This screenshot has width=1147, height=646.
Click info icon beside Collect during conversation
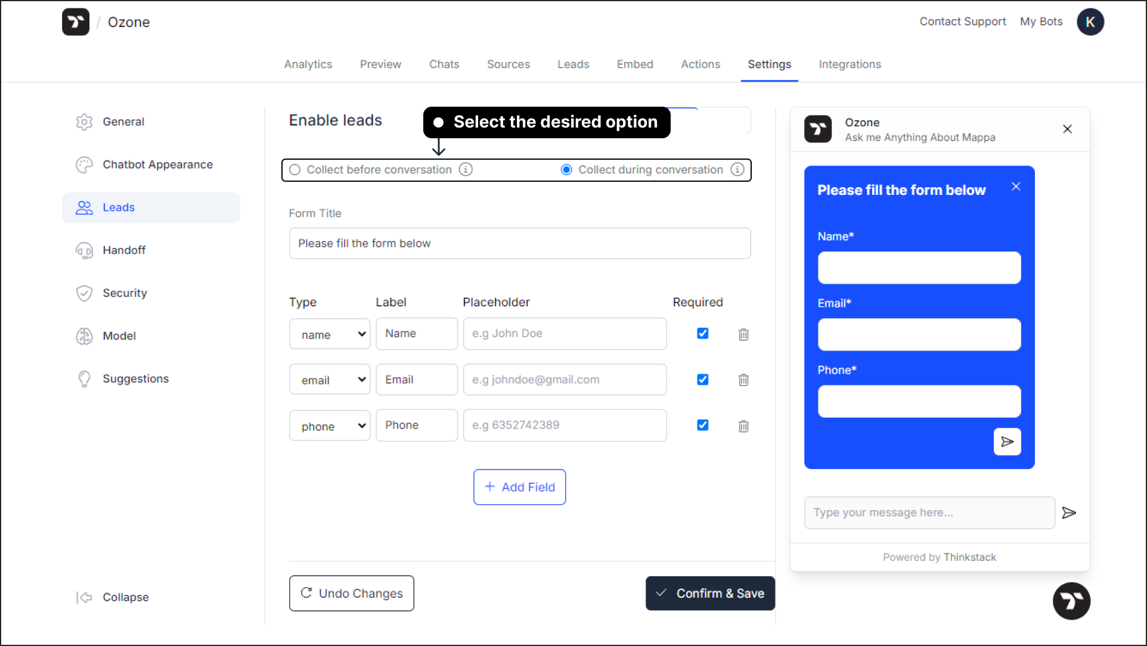tap(737, 169)
